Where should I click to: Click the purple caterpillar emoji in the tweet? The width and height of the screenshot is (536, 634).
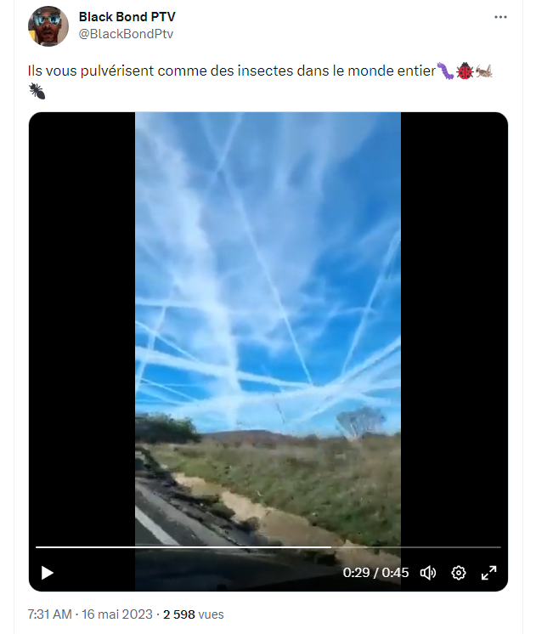(445, 71)
